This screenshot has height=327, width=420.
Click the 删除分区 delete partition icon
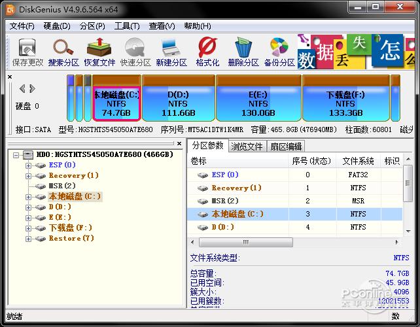[243, 52]
